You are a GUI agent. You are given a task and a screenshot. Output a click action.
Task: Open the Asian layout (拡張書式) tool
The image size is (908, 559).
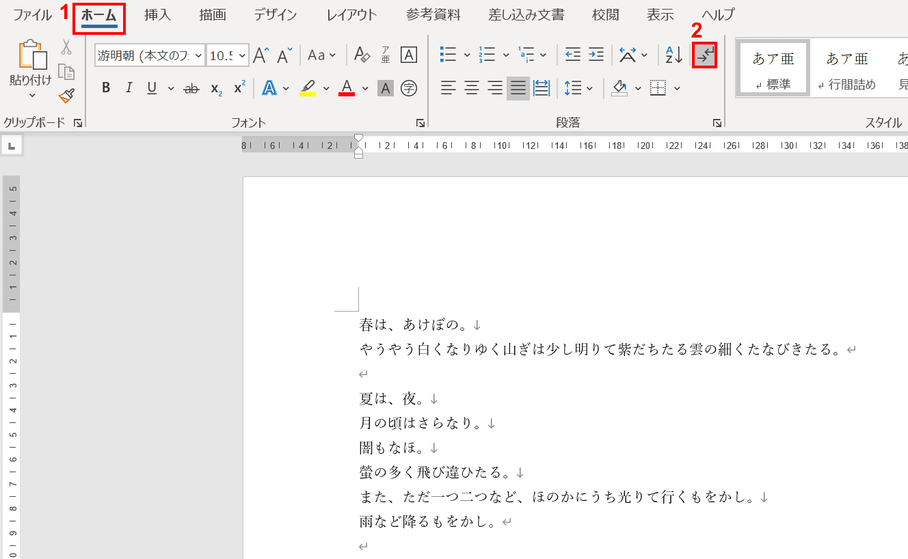(x=627, y=55)
